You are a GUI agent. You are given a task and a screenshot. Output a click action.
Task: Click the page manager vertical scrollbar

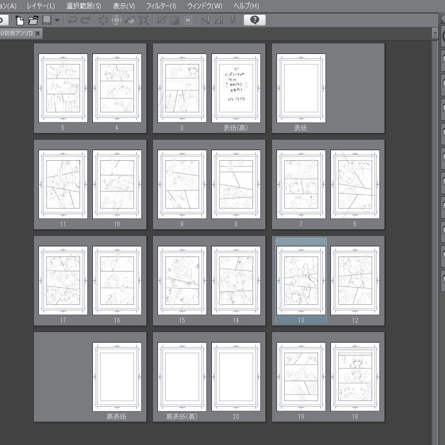coord(435,241)
